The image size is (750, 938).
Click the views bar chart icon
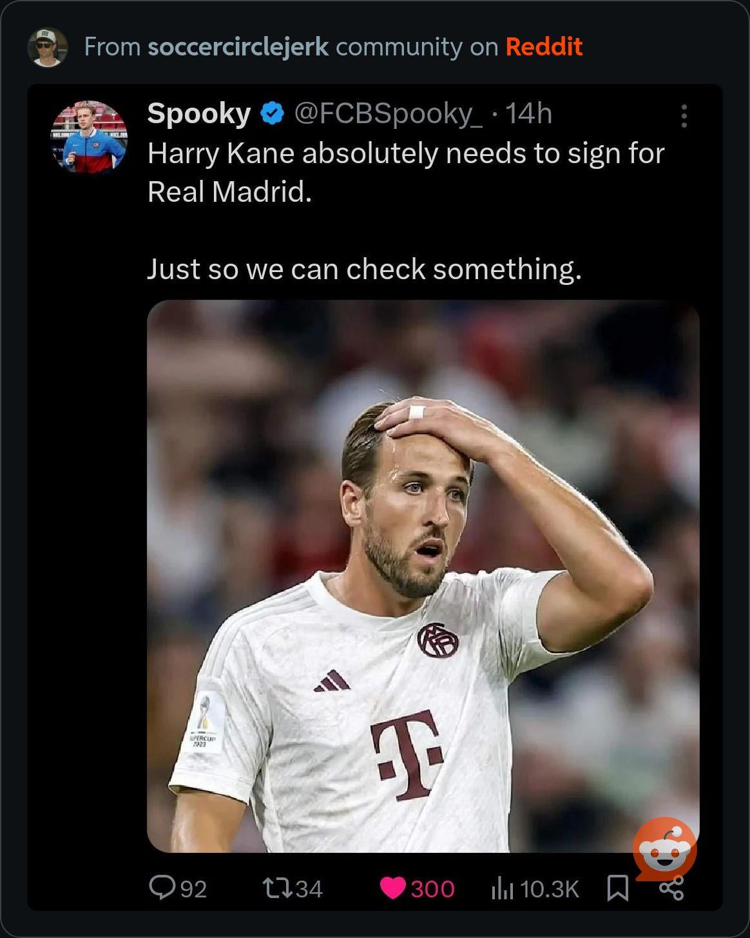tap(502, 889)
